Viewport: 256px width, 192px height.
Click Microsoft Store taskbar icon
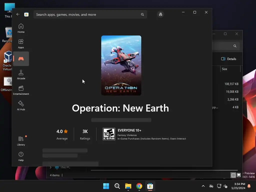[150, 186]
